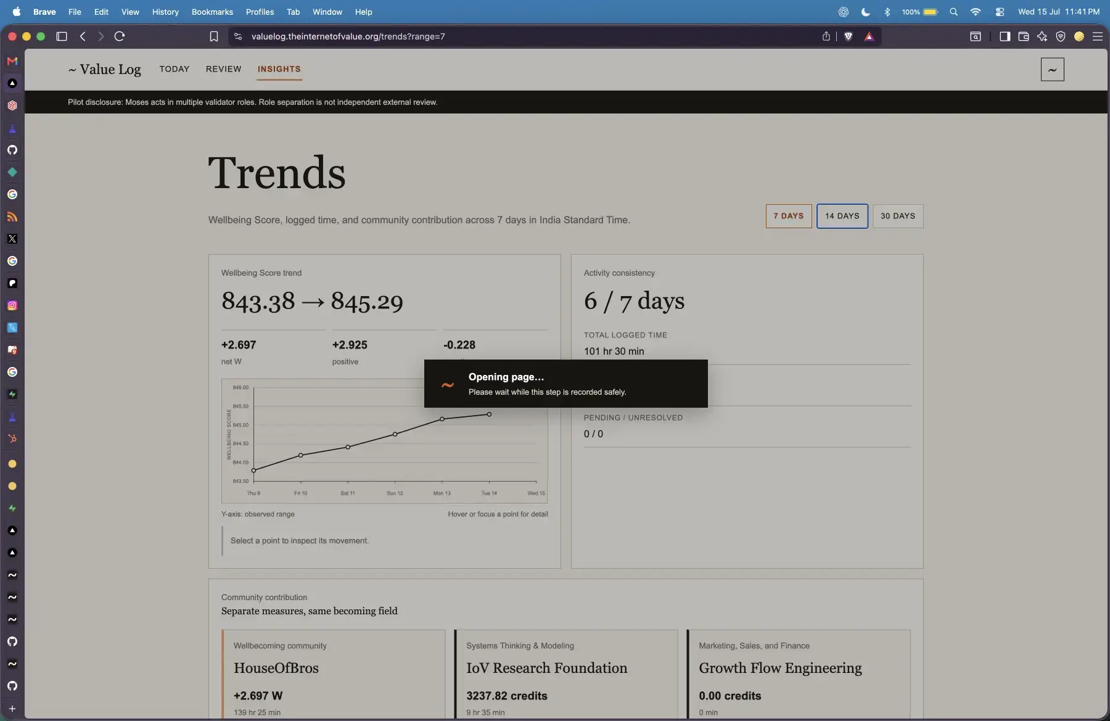Viewport: 1110px width, 721px height.
Task: Click the share icon in address bar
Action: click(826, 36)
